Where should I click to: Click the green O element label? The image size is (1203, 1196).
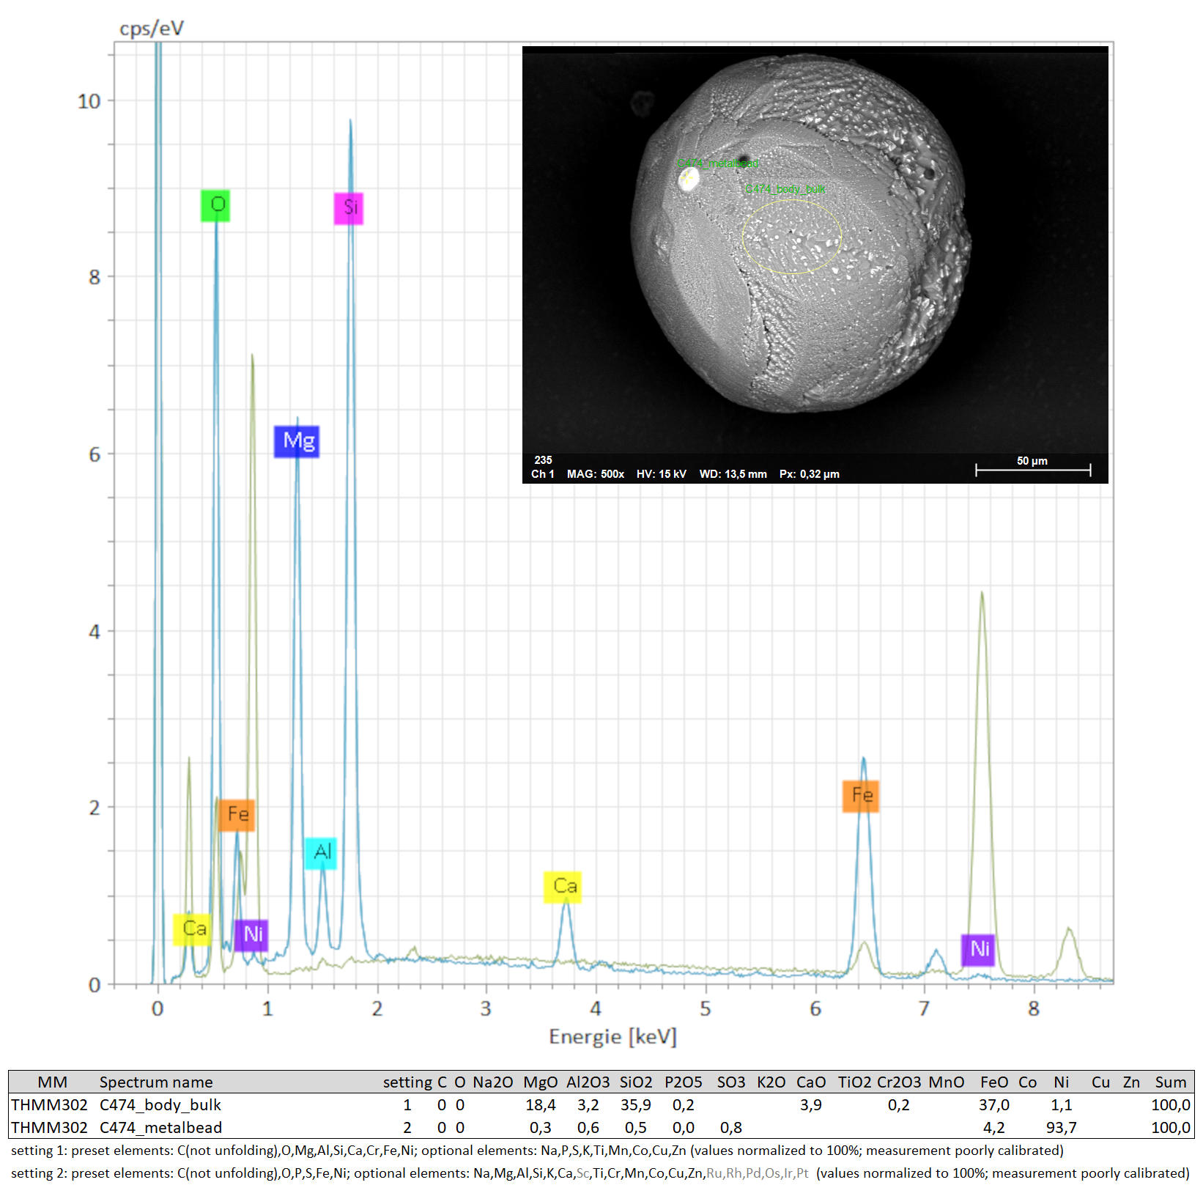(215, 205)
